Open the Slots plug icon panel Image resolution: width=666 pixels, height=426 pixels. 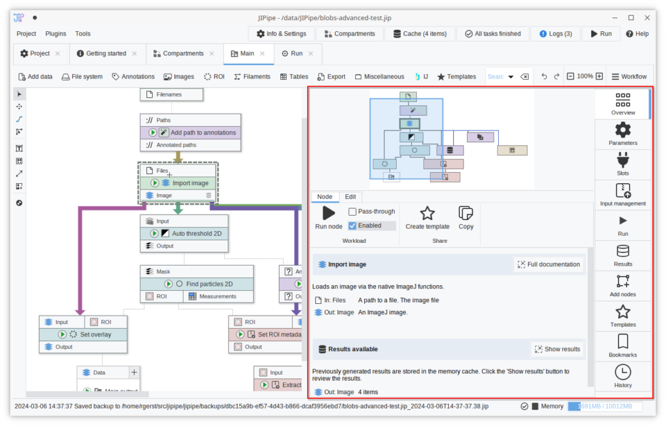[x=622, y=164]
